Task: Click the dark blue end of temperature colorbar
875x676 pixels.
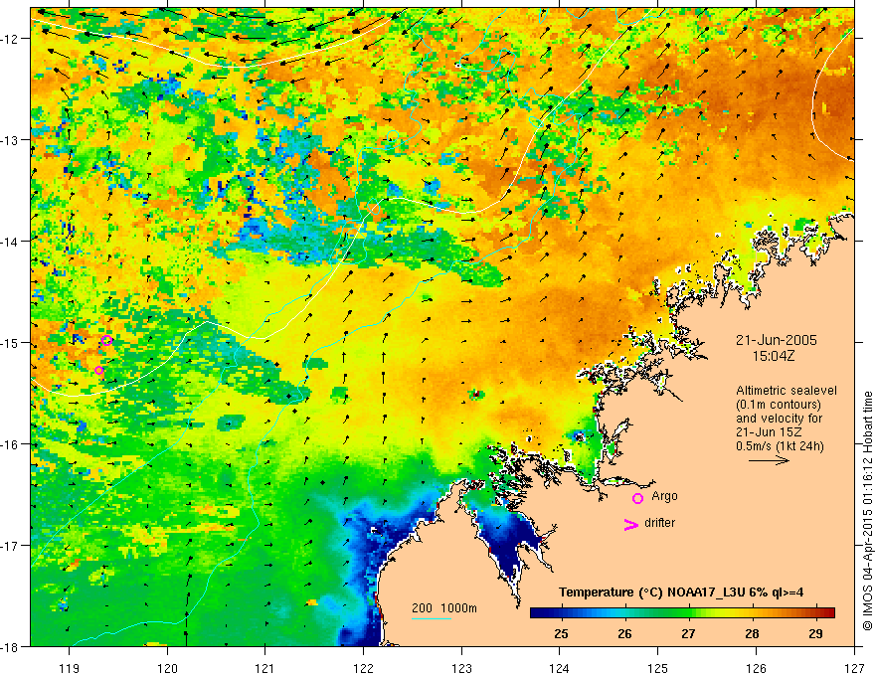Action: pos(537,613)
